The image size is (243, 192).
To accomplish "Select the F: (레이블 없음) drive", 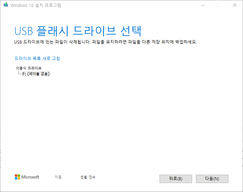I will 36,74.
